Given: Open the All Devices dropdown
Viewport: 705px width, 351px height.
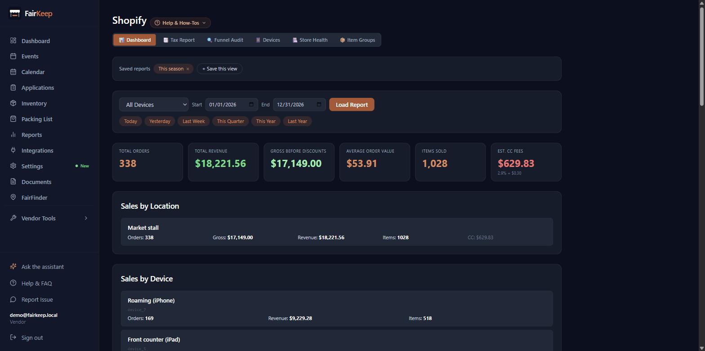Looking at the screenshot, I should coord(154,105).
